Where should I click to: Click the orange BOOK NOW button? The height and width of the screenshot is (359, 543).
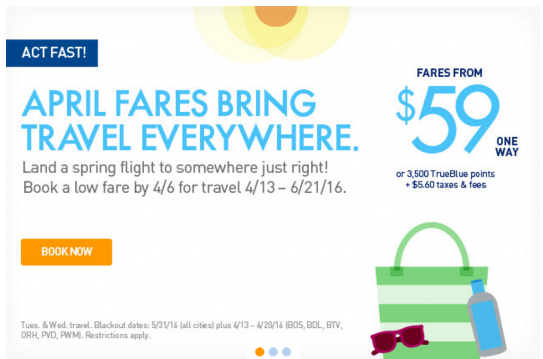[x=66, y=252]
